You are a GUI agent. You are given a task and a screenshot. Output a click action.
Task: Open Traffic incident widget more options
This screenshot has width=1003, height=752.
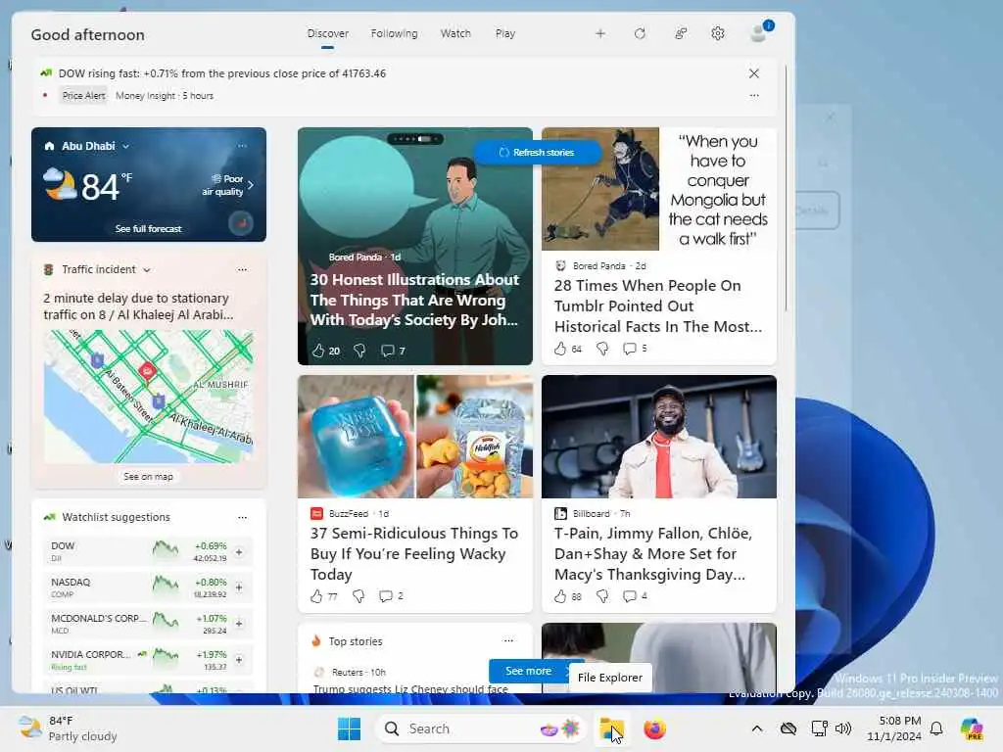243,270
